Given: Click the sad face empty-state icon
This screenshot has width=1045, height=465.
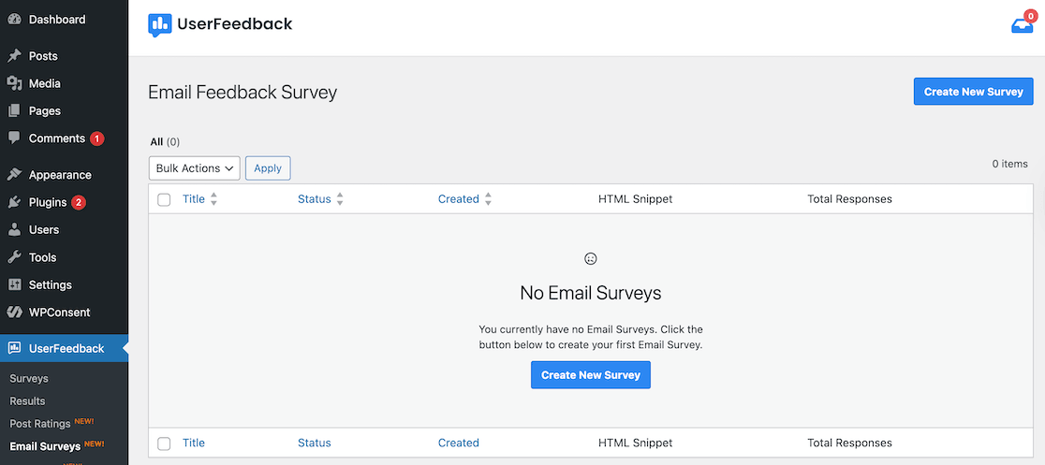Looking at the screenshot, I should click(591, 258).
